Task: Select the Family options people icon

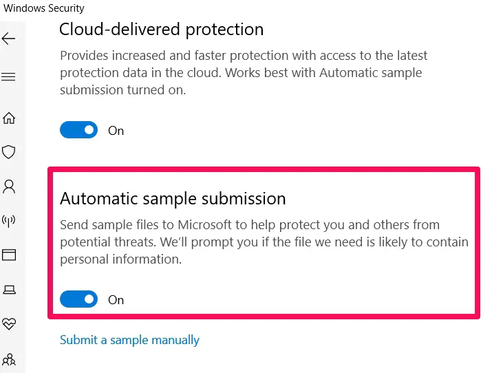Action: (x=9, y=359)
